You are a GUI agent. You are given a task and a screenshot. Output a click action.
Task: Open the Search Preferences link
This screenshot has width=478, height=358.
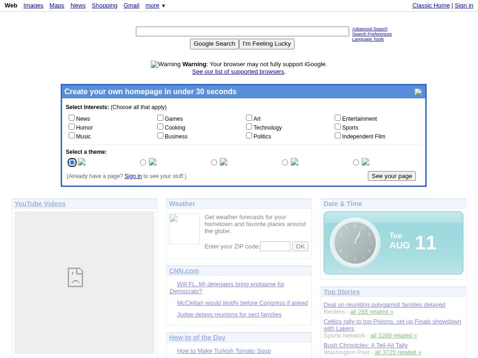coord(372,34)
